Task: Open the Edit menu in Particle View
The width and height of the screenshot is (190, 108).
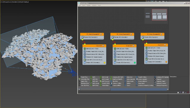Action: coord(79,5)
